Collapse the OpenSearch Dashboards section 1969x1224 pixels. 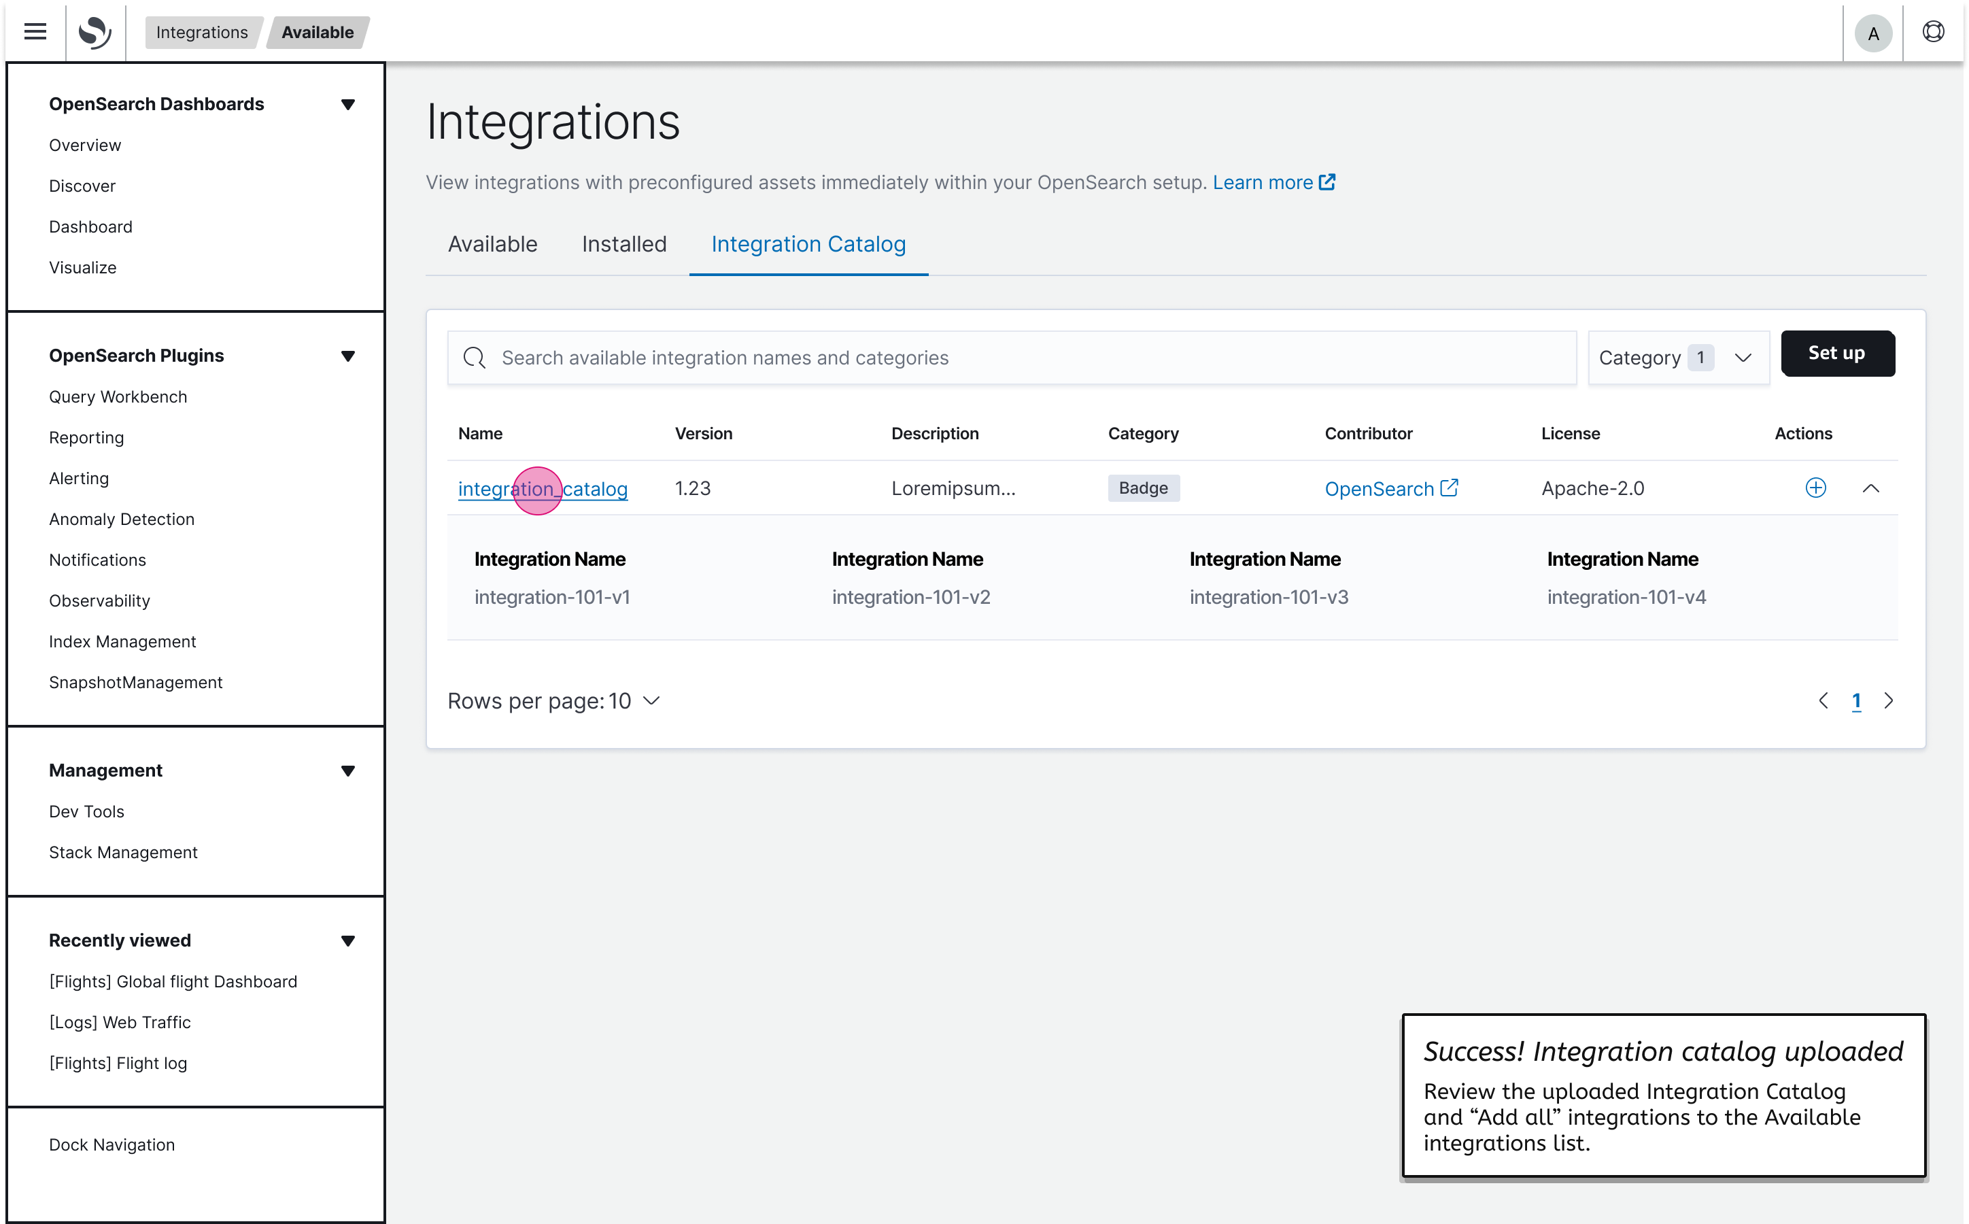348,103
